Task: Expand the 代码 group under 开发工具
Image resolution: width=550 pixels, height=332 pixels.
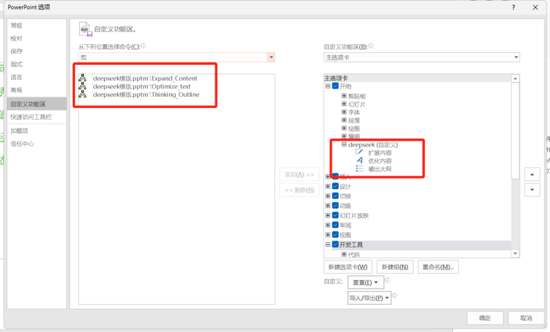Action: (344, 254)
